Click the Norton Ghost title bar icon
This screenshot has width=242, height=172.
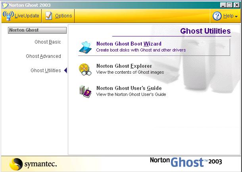(x=5, y=5)
